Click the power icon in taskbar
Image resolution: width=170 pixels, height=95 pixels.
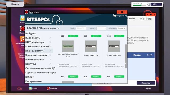pos(19,89)
